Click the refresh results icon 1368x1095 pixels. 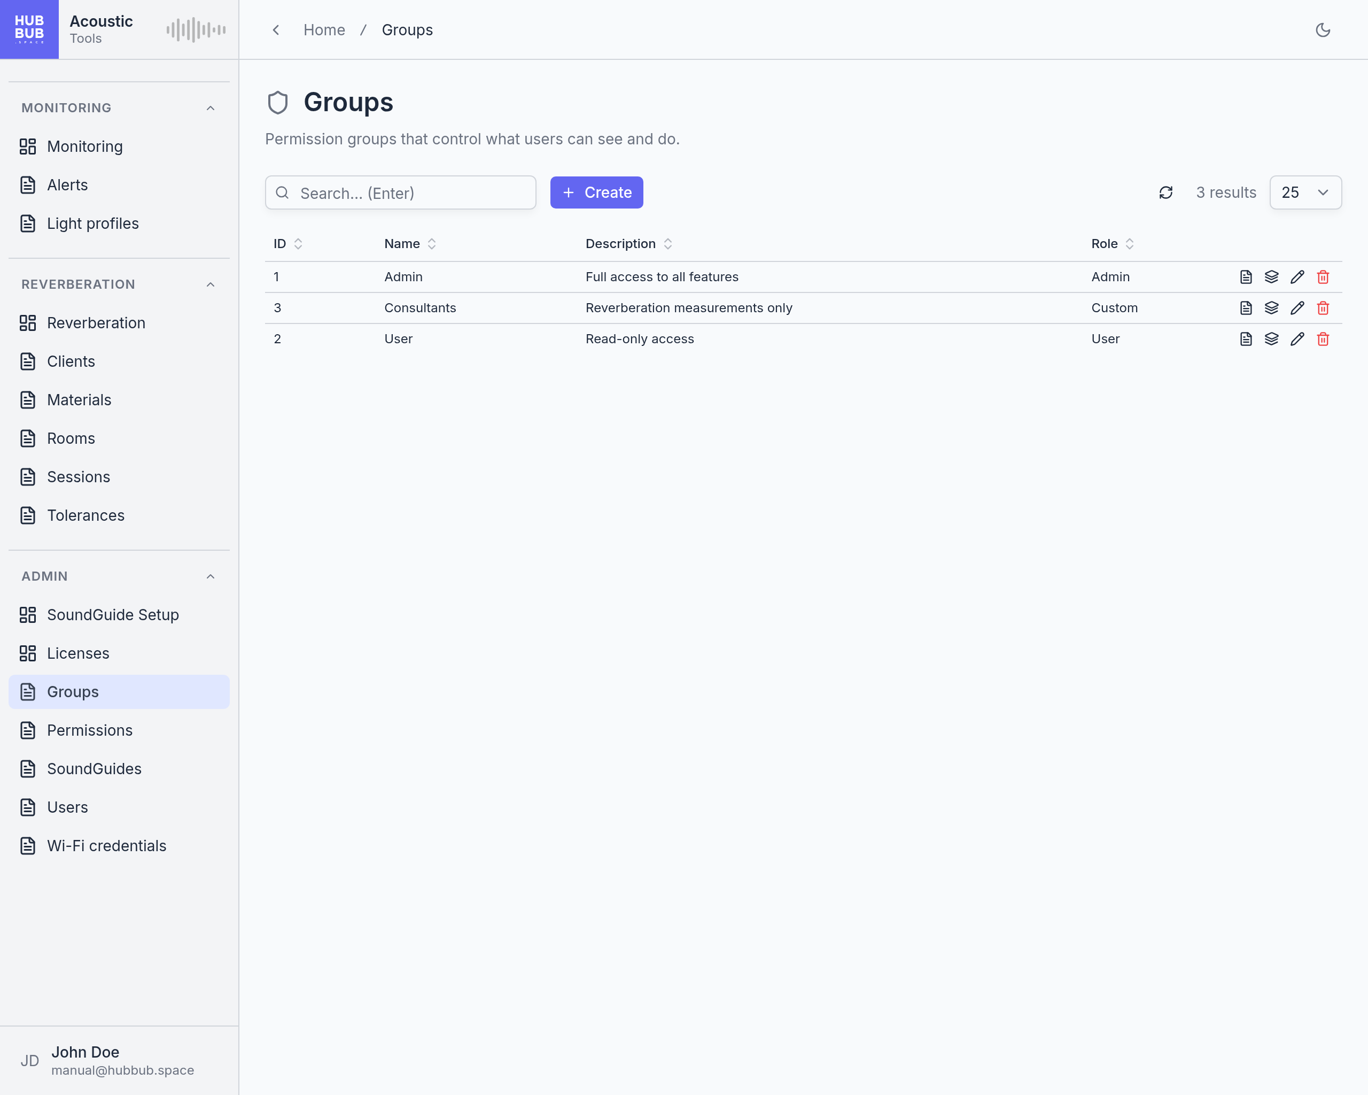(x=1165, y=192)
